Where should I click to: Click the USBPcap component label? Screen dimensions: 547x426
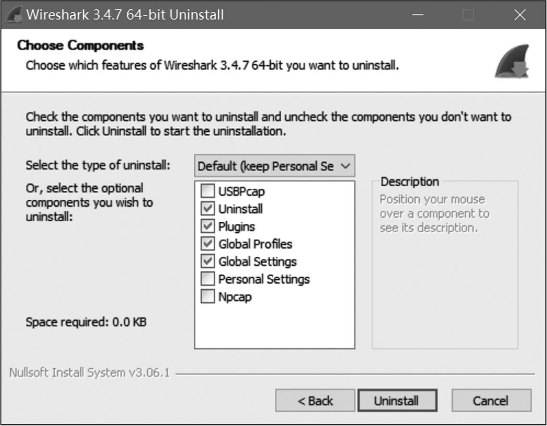241,192
